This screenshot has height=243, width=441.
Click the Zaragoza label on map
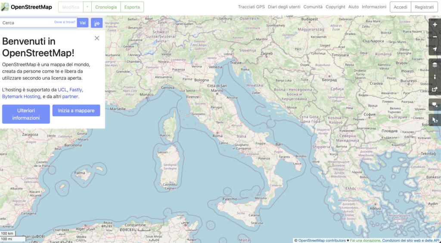30,134
